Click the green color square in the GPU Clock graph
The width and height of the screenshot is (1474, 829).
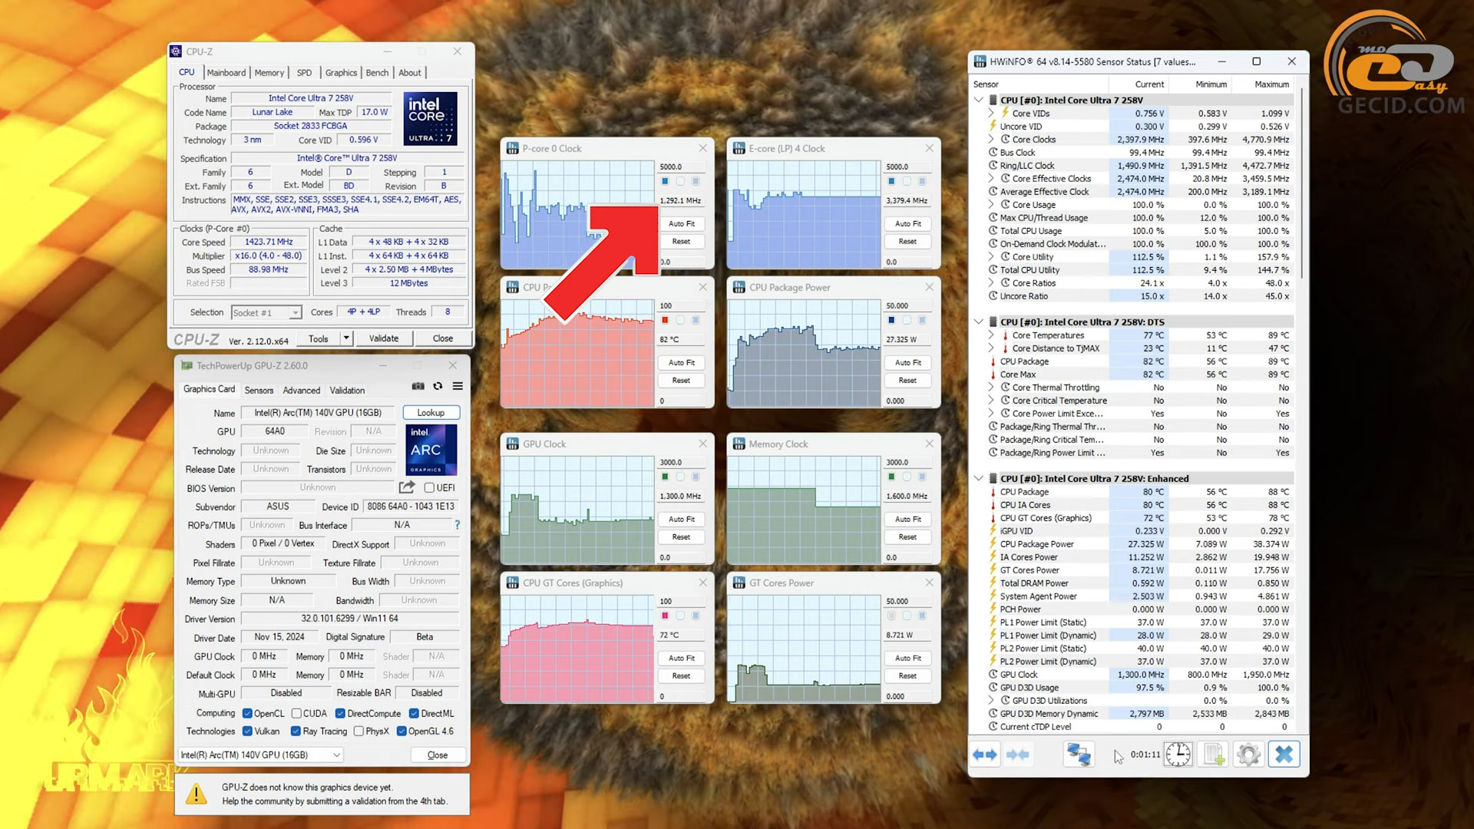tap(665, 477)
